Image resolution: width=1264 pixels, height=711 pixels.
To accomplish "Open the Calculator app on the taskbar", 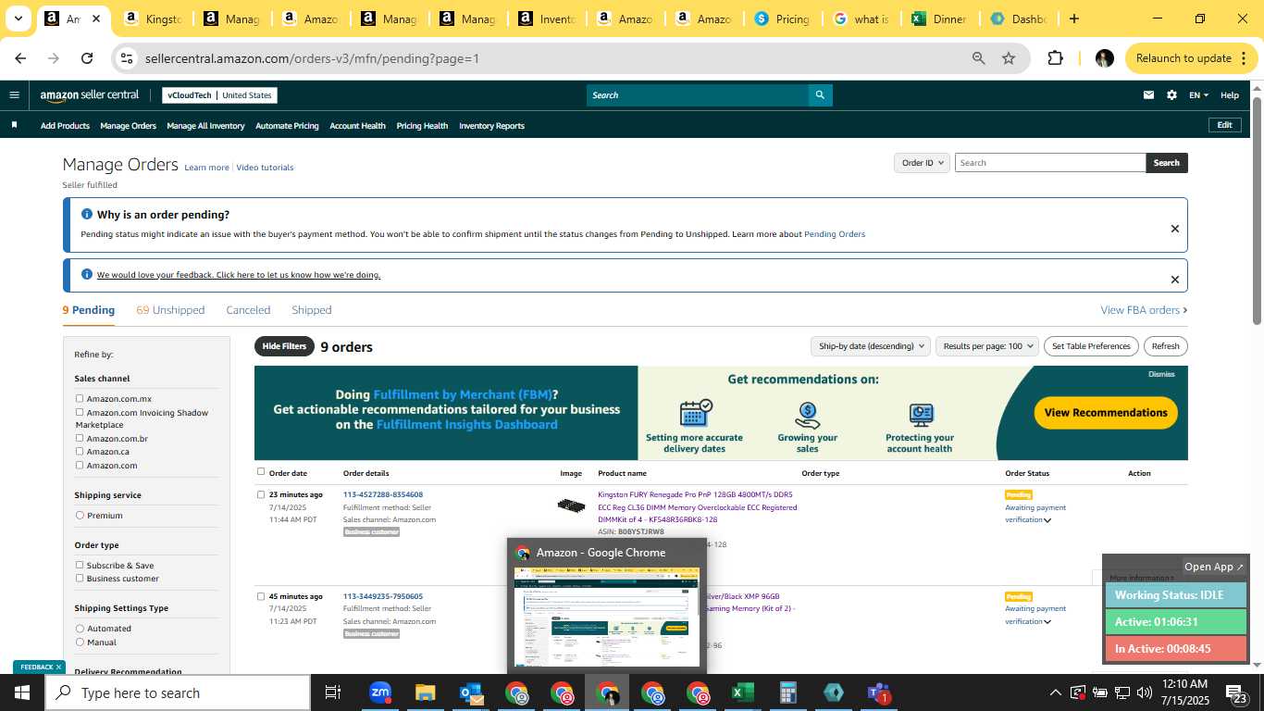I will point(787,692).
